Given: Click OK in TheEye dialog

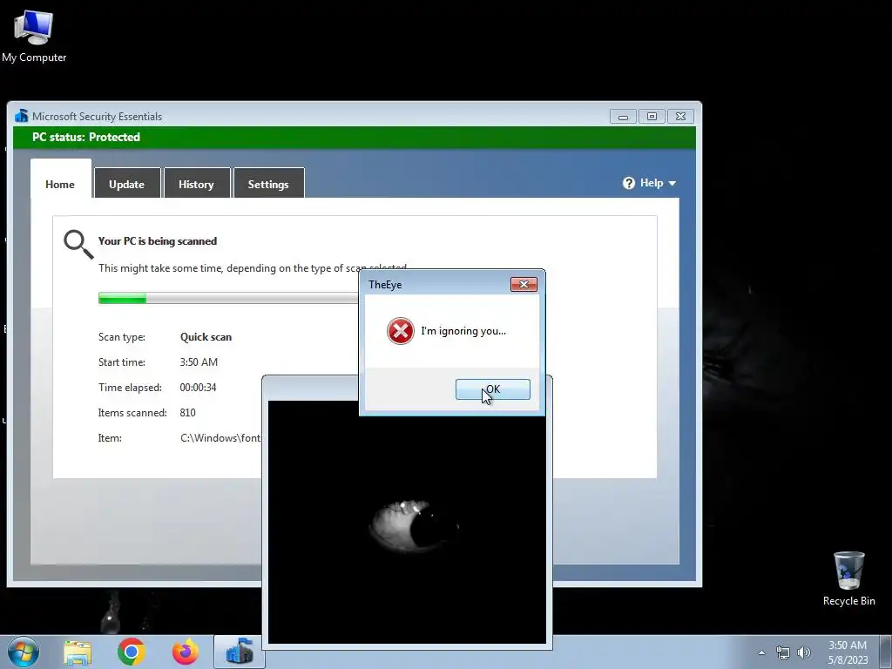Looking at the screenshot, I should [493, 389].
